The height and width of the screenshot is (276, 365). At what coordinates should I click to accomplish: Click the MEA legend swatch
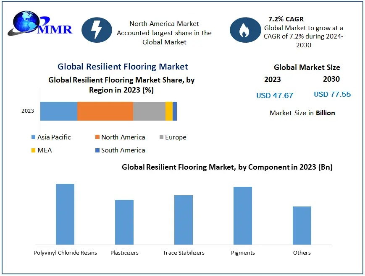click(x=33, y=150)
